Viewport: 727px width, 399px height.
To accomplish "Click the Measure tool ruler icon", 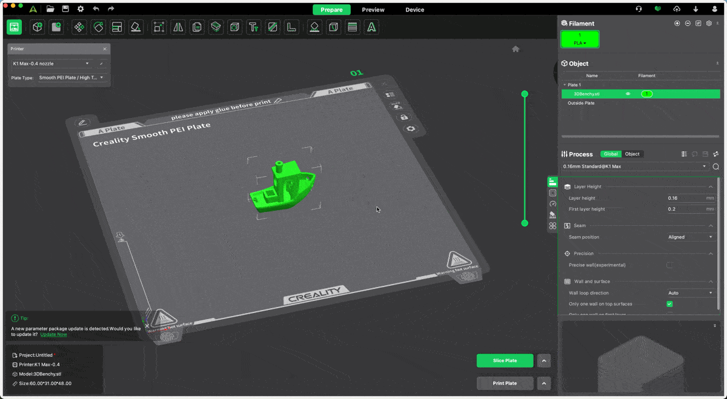I will tap(291, 27).
